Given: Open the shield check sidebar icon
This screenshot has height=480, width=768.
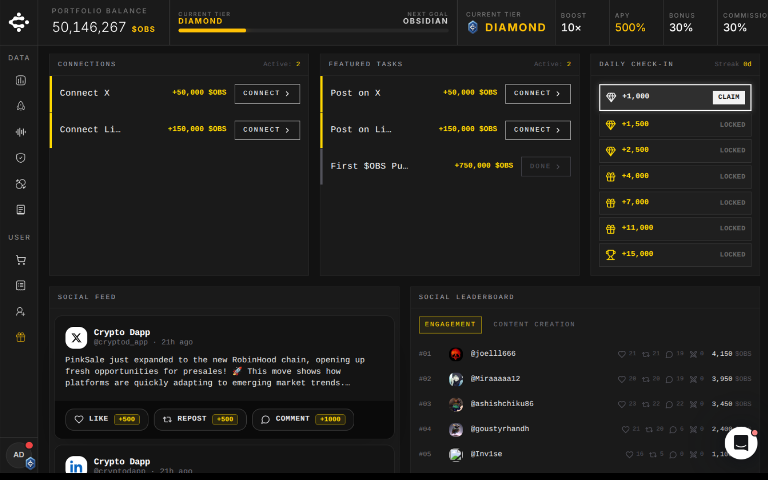Looking at the screenshot, I should click(x=21, y=157).
